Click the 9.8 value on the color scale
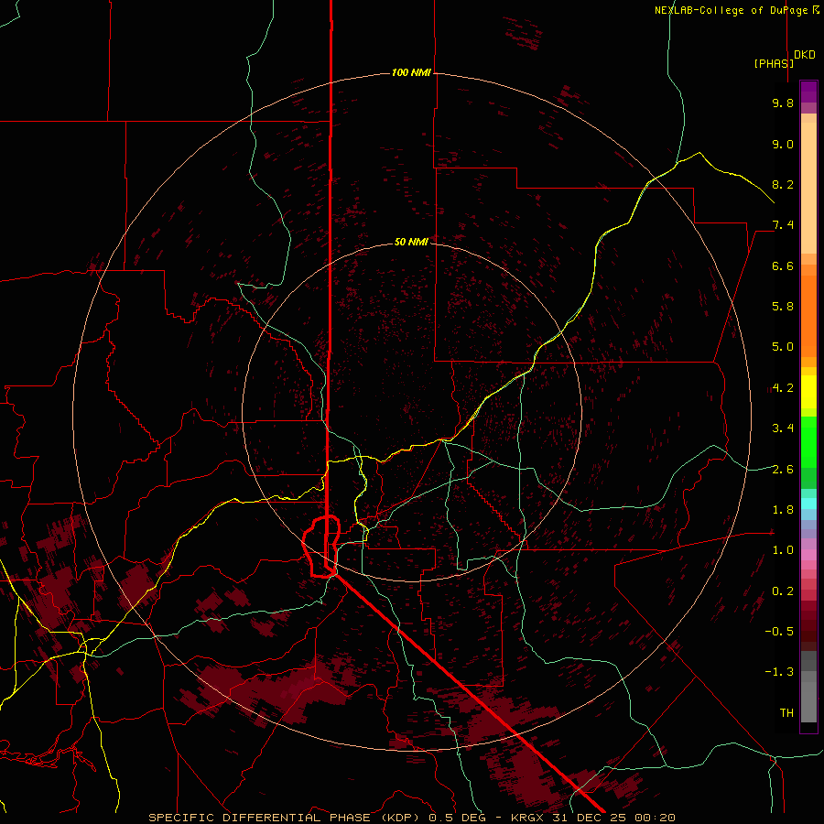Screen dimensions: 824x824 [x=783, y=103]
